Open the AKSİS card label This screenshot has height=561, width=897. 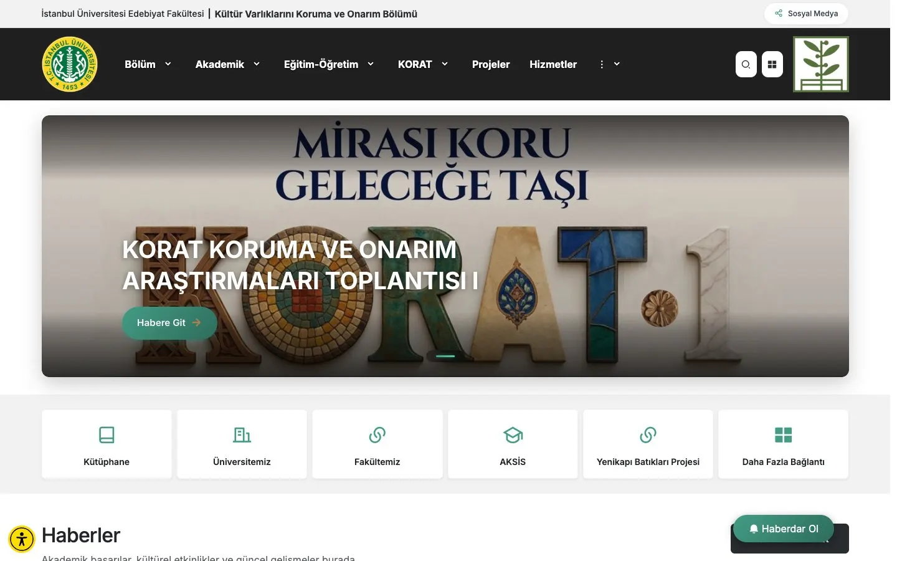[513, 462]
